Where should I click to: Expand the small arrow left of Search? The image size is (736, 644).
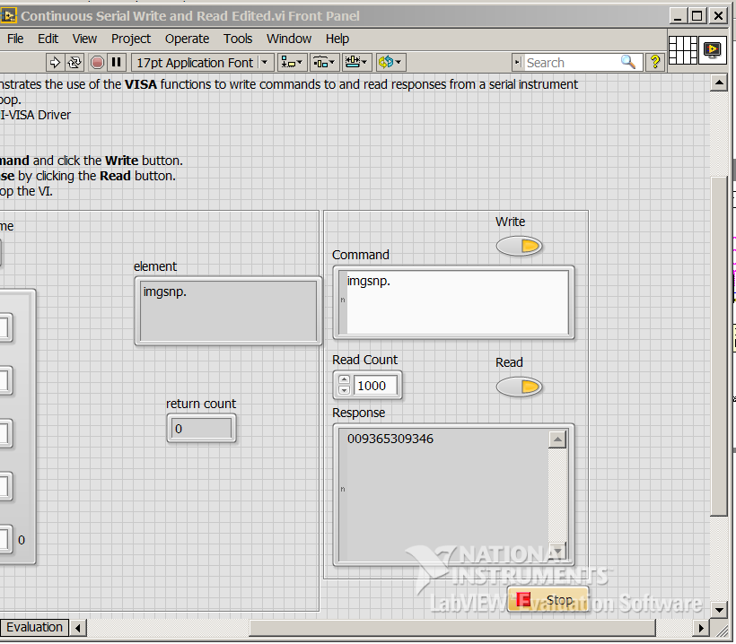click(x=517, y=62)
